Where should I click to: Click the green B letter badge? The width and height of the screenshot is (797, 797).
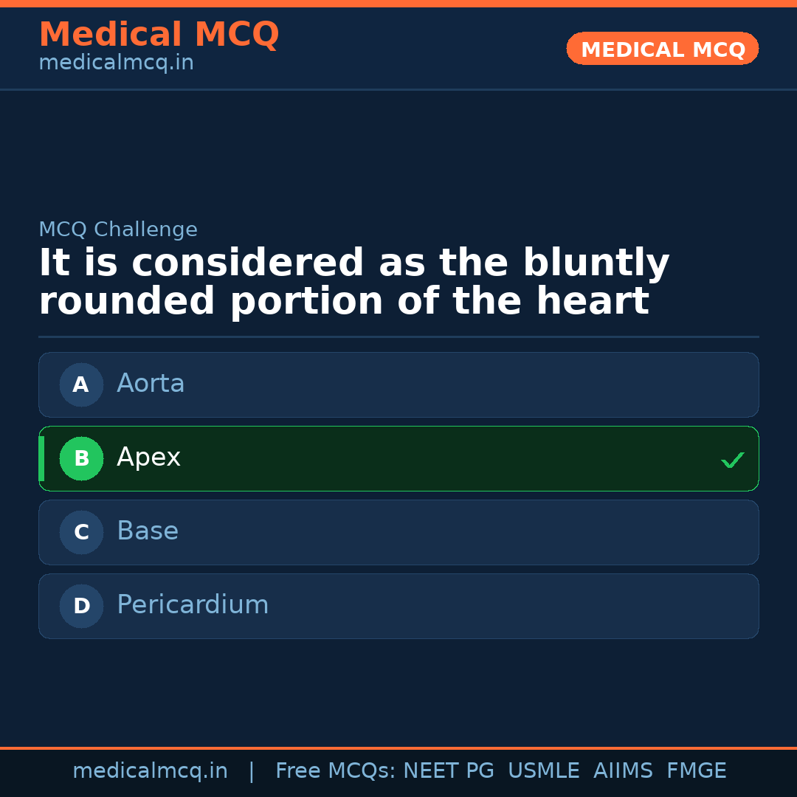[81, 458]
